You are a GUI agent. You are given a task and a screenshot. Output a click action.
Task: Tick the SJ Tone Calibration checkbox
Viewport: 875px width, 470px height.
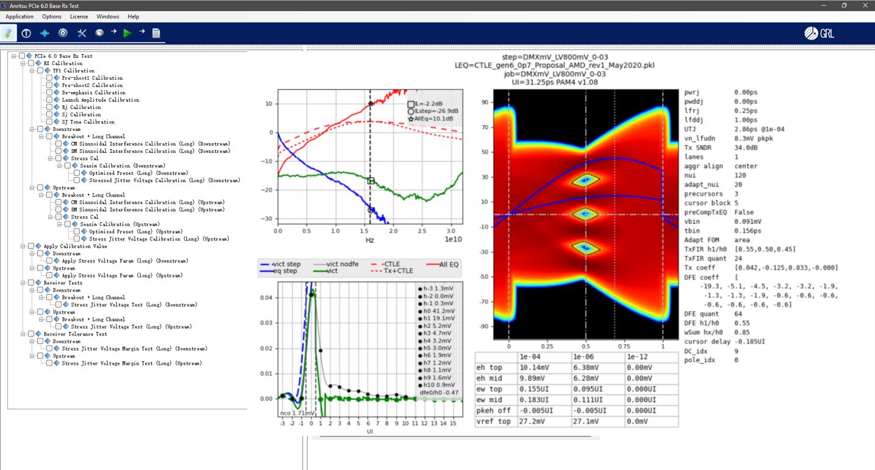[49, 122]
